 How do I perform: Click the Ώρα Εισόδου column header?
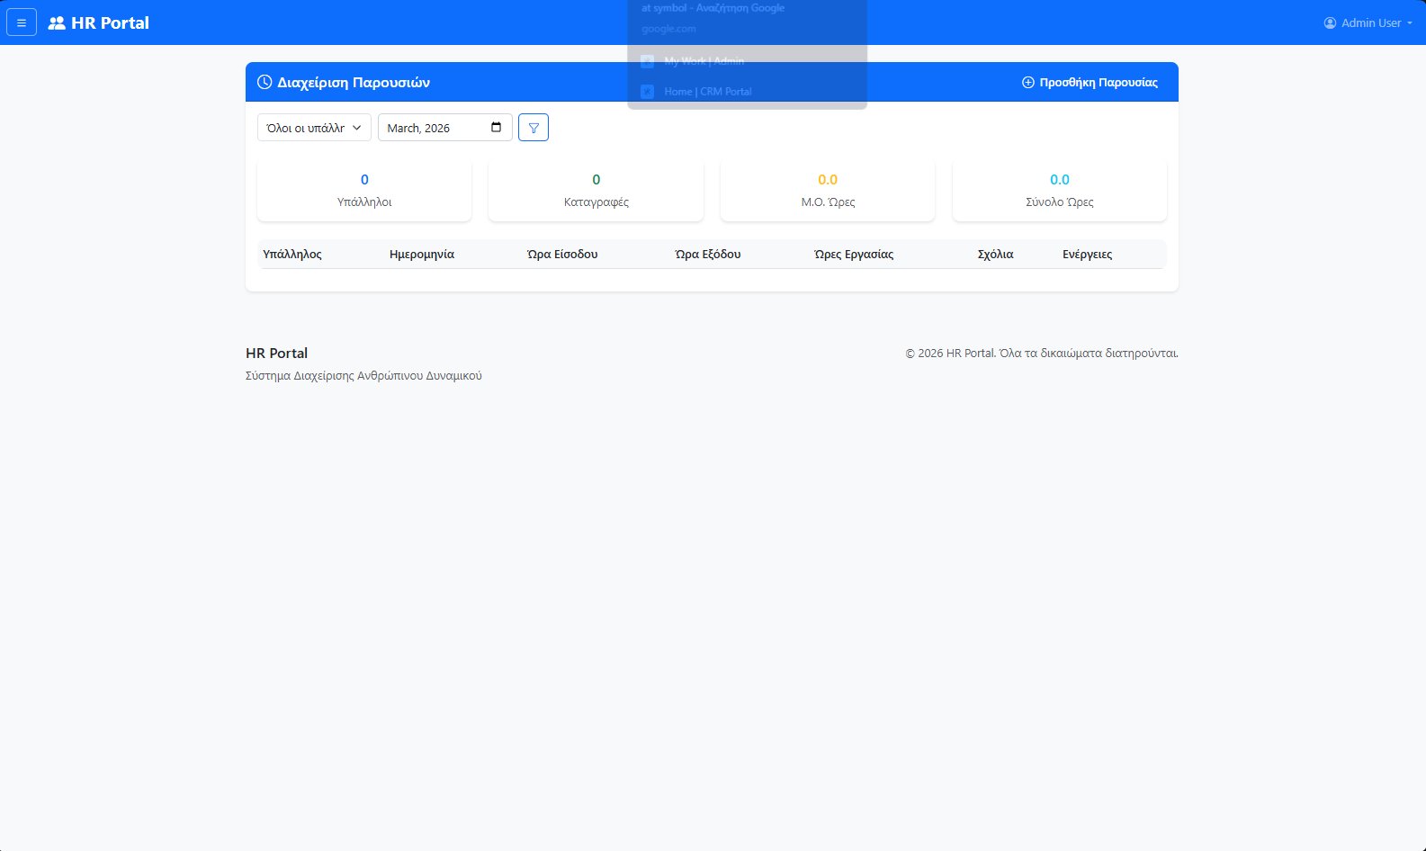click(562, 255)
